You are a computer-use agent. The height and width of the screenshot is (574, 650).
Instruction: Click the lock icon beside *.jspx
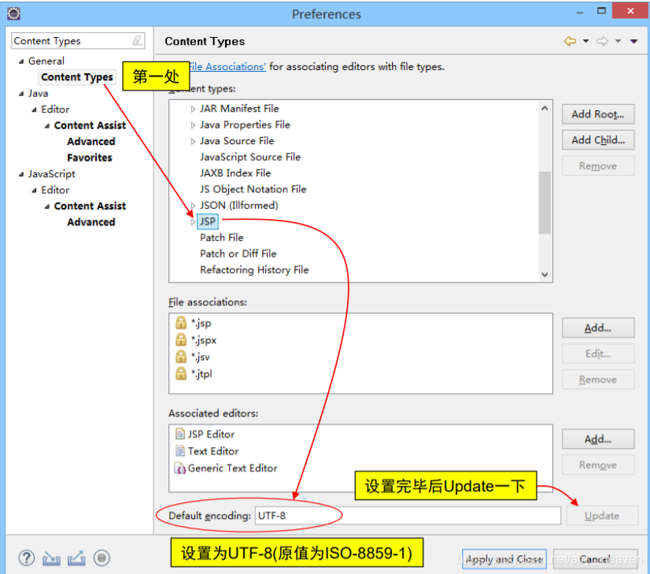coord(181,339)
